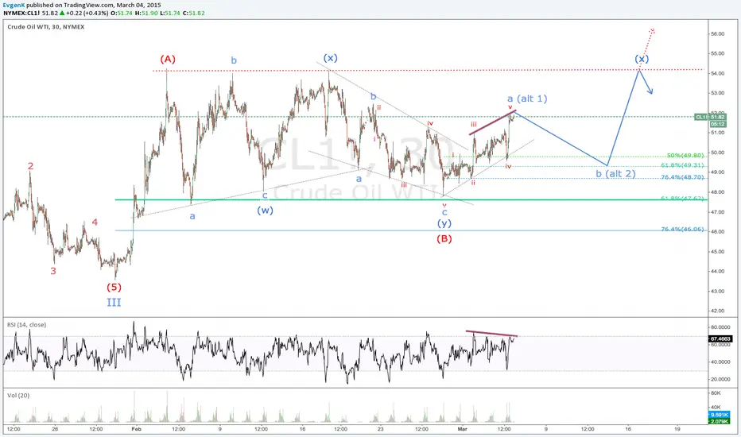Click the red wave 3 label
The height and width of the screenshot is (437, 741).
tap(53, 271)
